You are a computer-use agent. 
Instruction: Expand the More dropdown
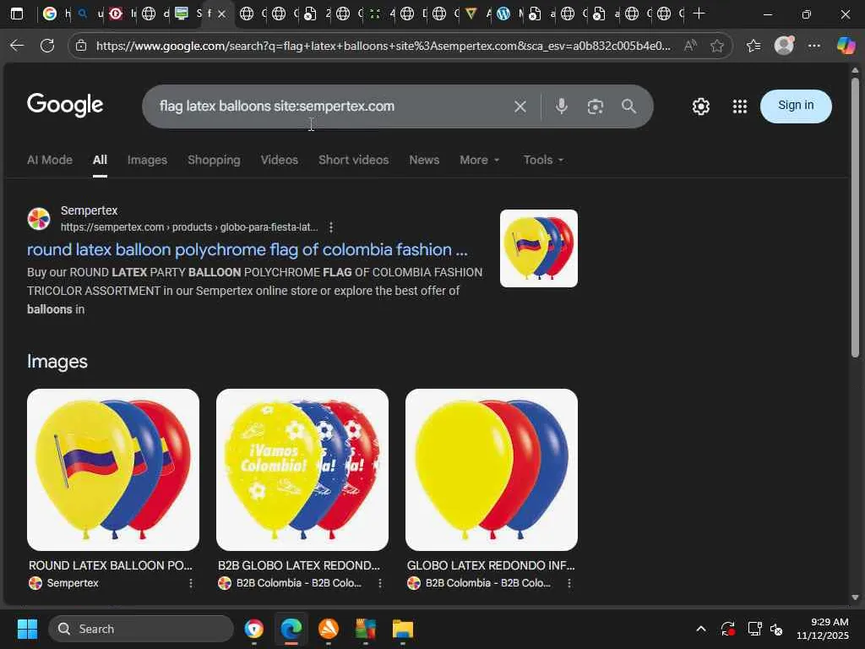(480, 160)
